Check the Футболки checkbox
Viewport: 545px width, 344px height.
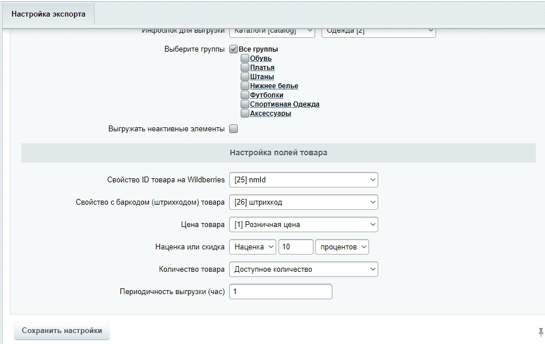[245, 95]
